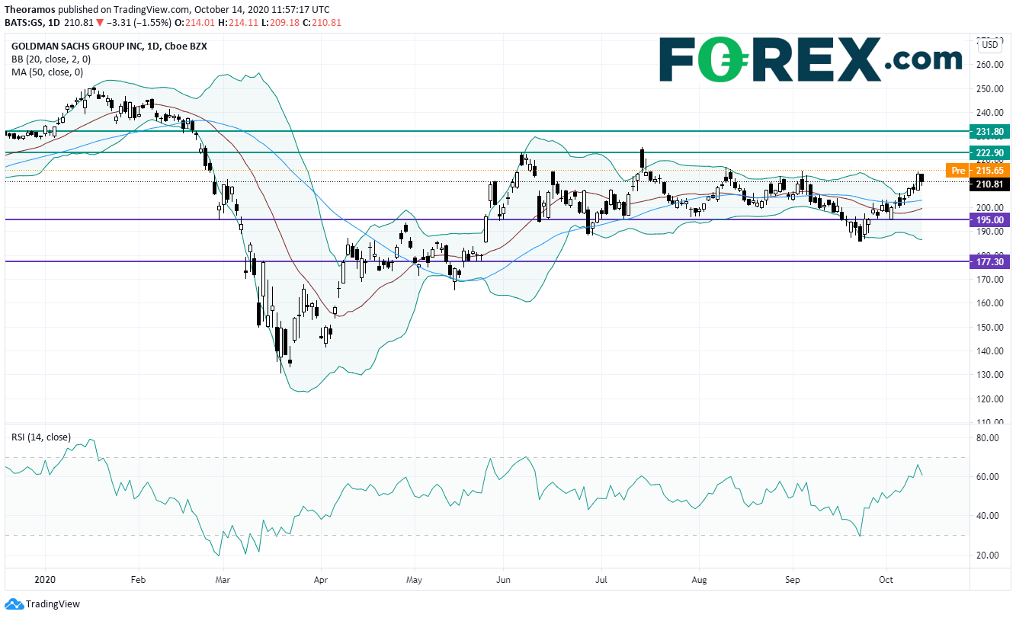
Task: Click the 130.00 tick on the price axis
Action: [990, 375]
